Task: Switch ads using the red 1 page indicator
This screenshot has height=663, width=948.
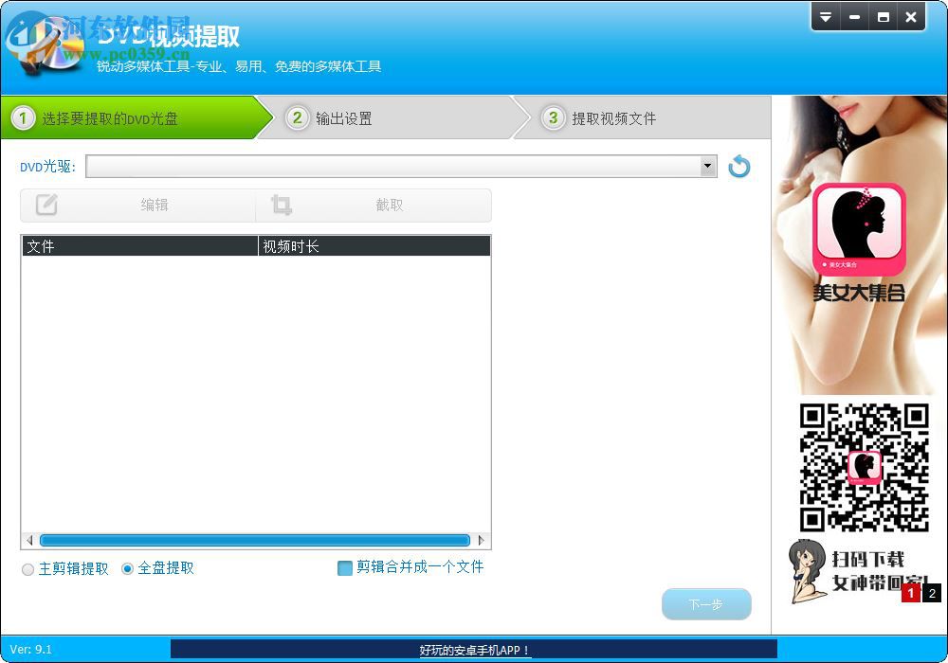Action: (x=911, y=591)
